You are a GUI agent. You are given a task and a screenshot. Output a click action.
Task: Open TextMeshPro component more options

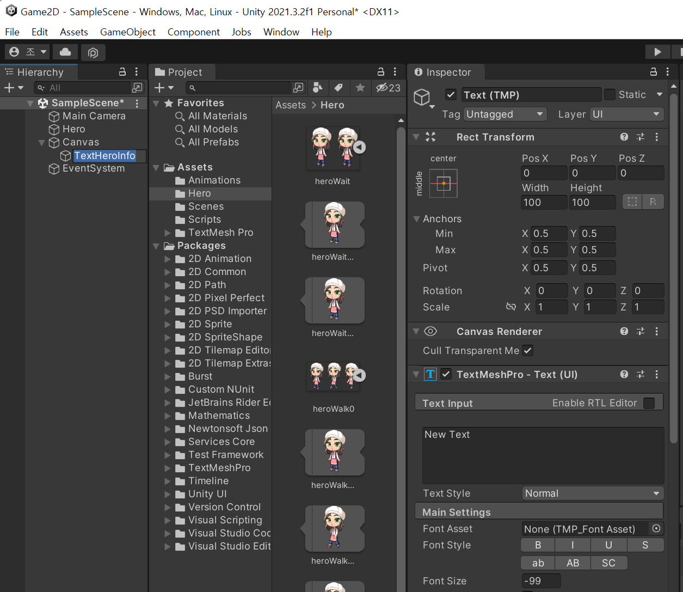click(657, 375)
